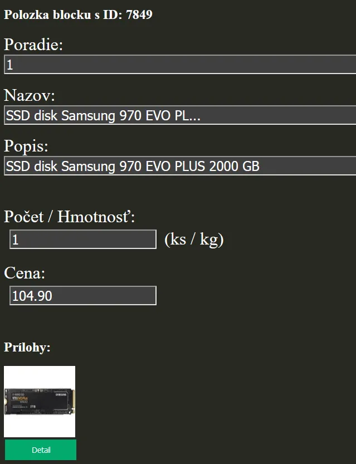Screen dimensions: 356x464
Task: Click the 'Prílohy:' attachments heading
Action: [27, 348]
